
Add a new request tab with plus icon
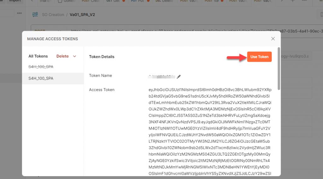[292, 1]
